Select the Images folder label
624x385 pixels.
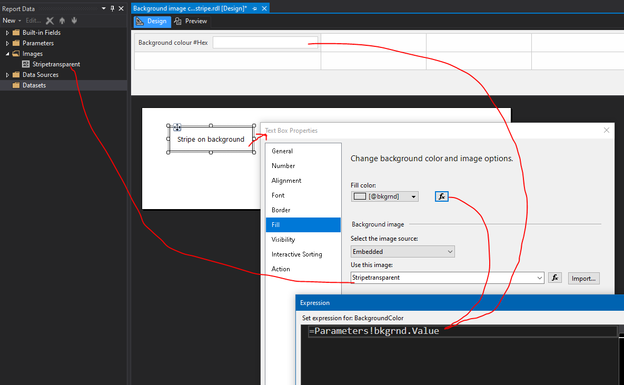click(32, 54)
